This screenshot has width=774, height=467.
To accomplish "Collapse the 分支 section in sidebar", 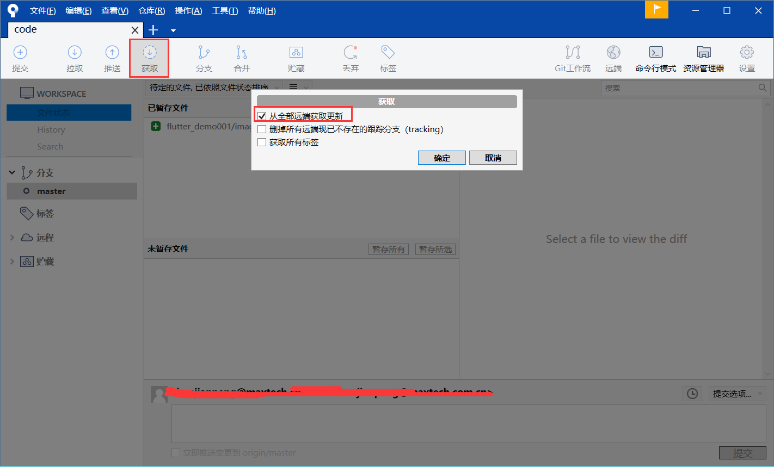I will [x=12, y=172].
